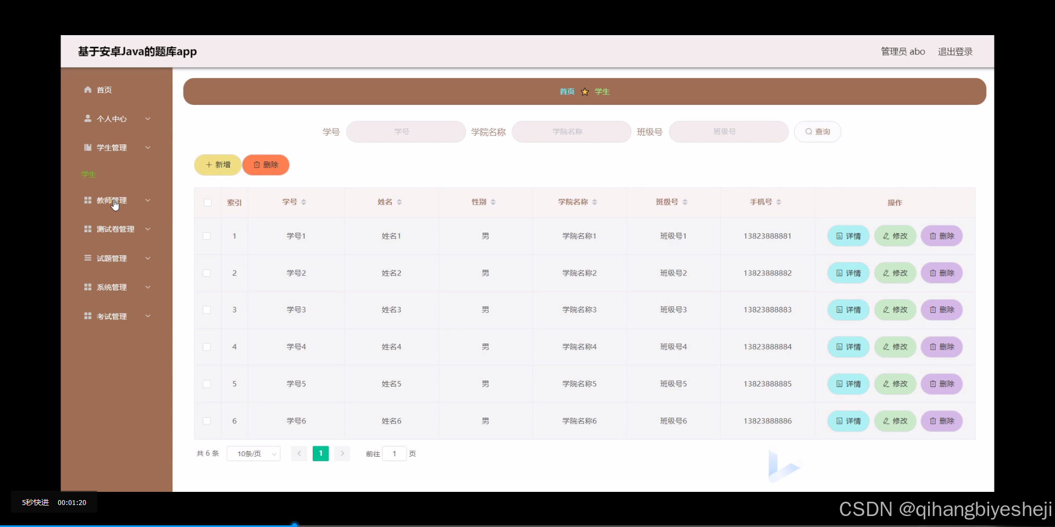The width and height of the screenshot is (1055, 527).
Task: Select the 试题管理 list icon
Action: tap(87, 258)
